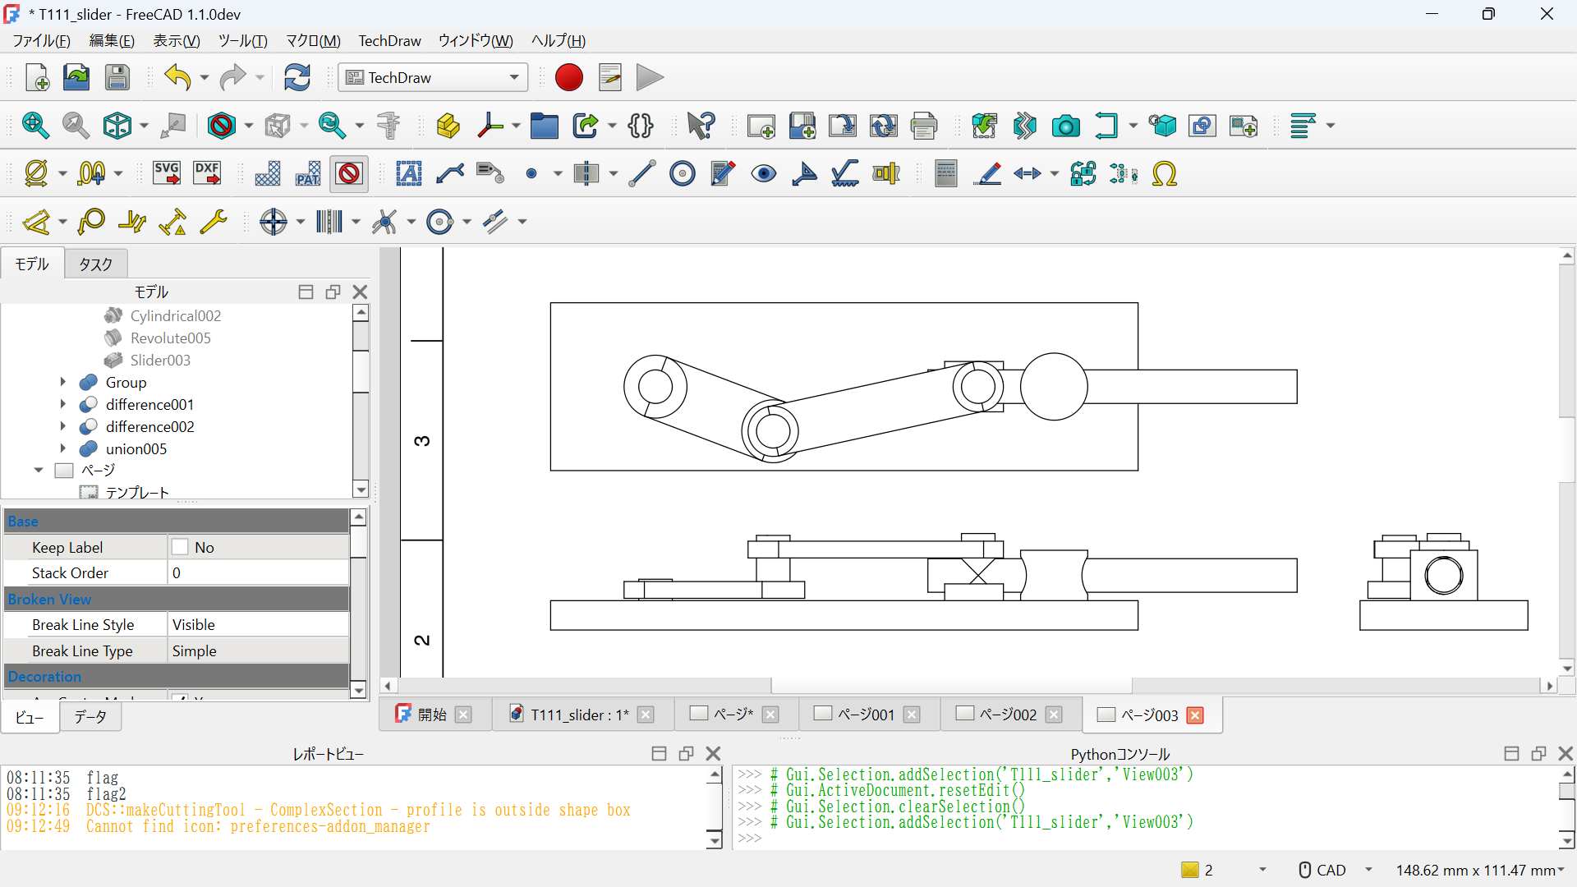Click the Export page as DXF icon

coord(207,173)
